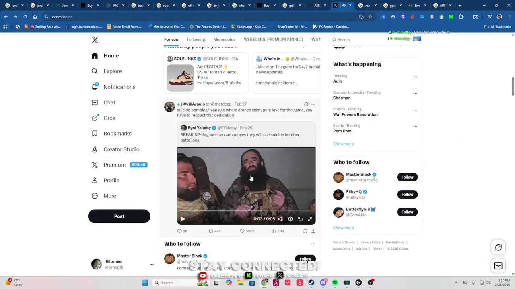Viewport: 515px width, 289px height.
Task: Switch to Following tab
Action: [196, 39]
